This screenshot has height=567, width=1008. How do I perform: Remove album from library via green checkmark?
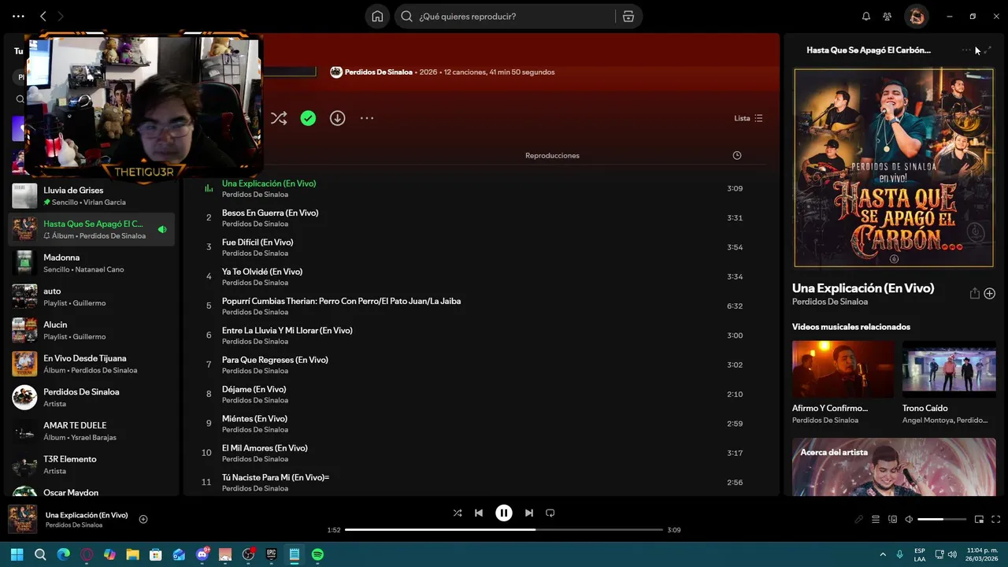[x=308, y=118]
